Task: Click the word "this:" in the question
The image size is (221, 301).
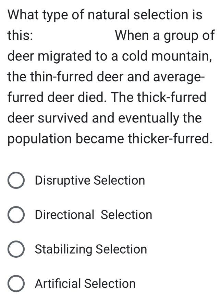Action: (x=20, y=35)
